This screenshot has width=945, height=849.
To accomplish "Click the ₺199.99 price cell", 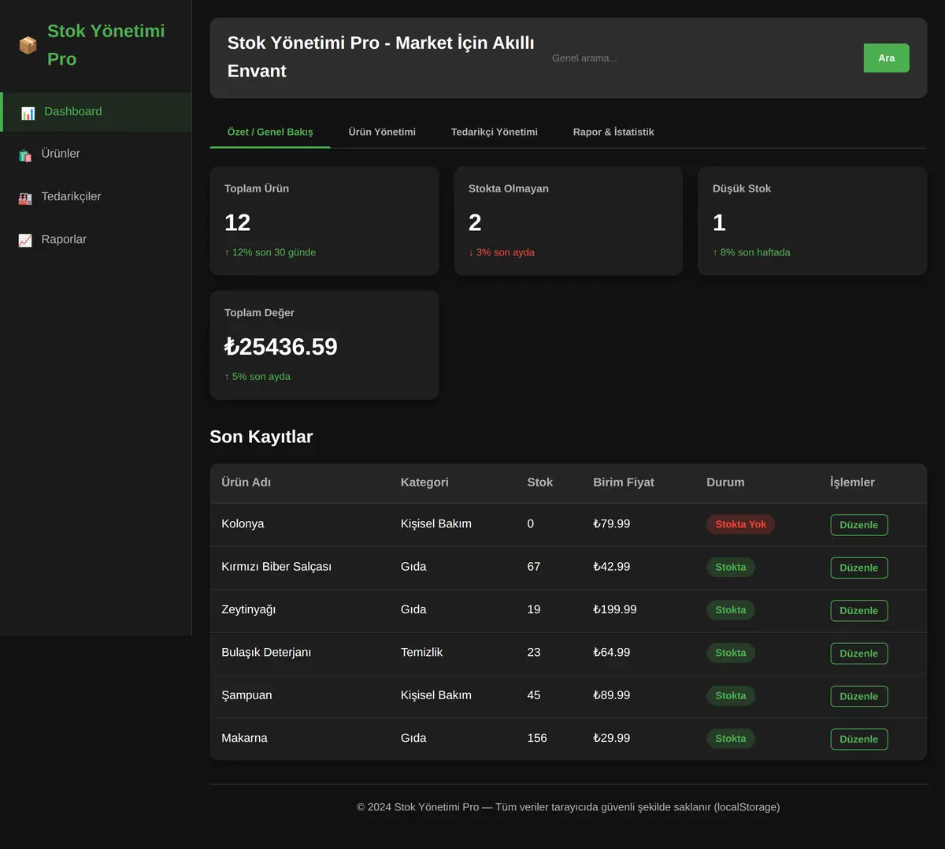I will [x=615, y=609].
